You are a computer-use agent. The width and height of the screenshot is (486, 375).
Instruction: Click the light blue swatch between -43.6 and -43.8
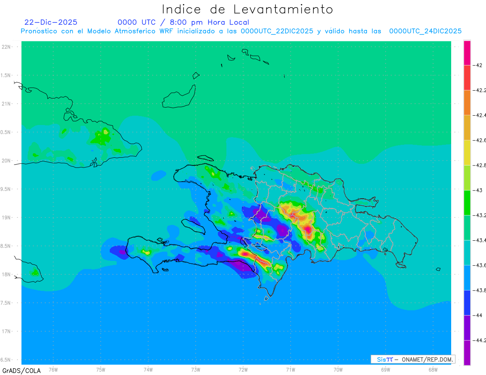467,278
